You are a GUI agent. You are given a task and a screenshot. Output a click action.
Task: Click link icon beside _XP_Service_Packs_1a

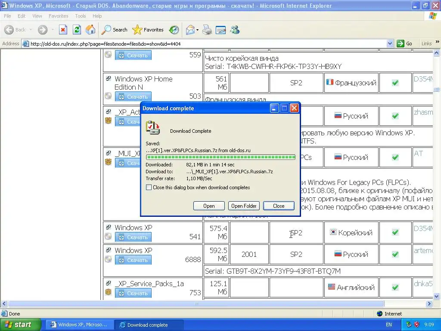[x=108, y=283]
